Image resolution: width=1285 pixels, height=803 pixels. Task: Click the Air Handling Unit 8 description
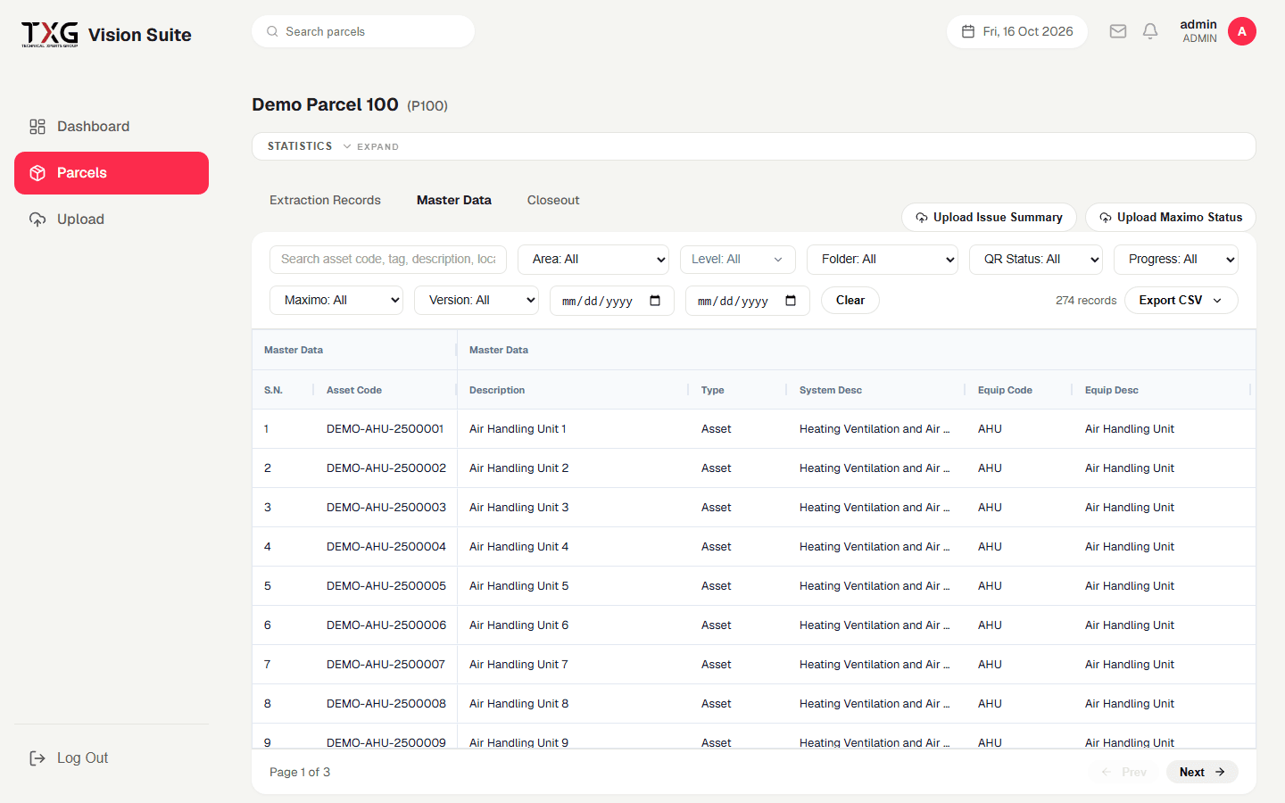518,704
